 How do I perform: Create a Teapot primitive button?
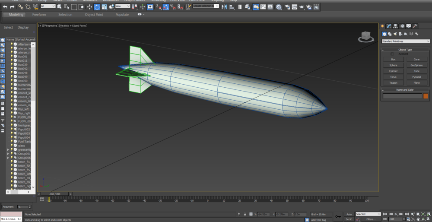[393, 82]
